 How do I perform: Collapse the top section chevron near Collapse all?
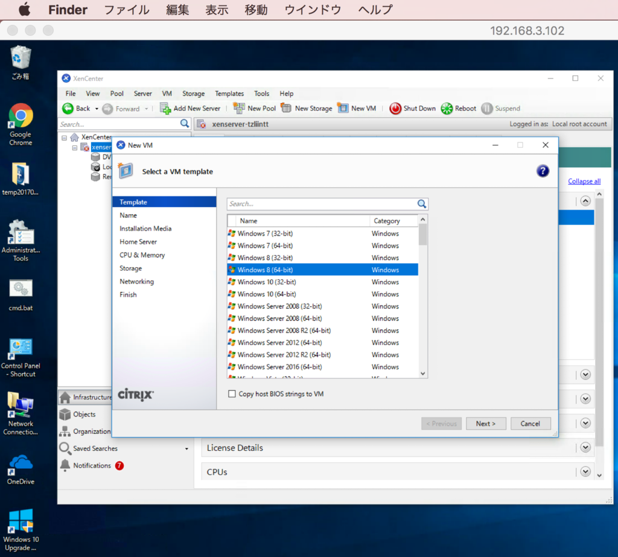click(x=585, y=201)
